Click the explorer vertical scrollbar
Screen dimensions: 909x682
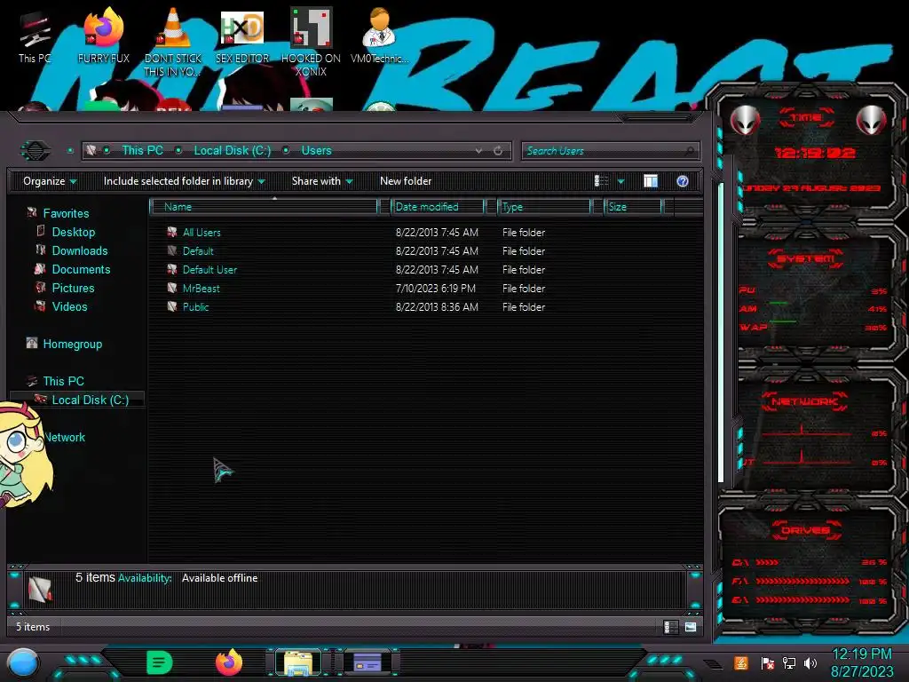coord(721,332)
